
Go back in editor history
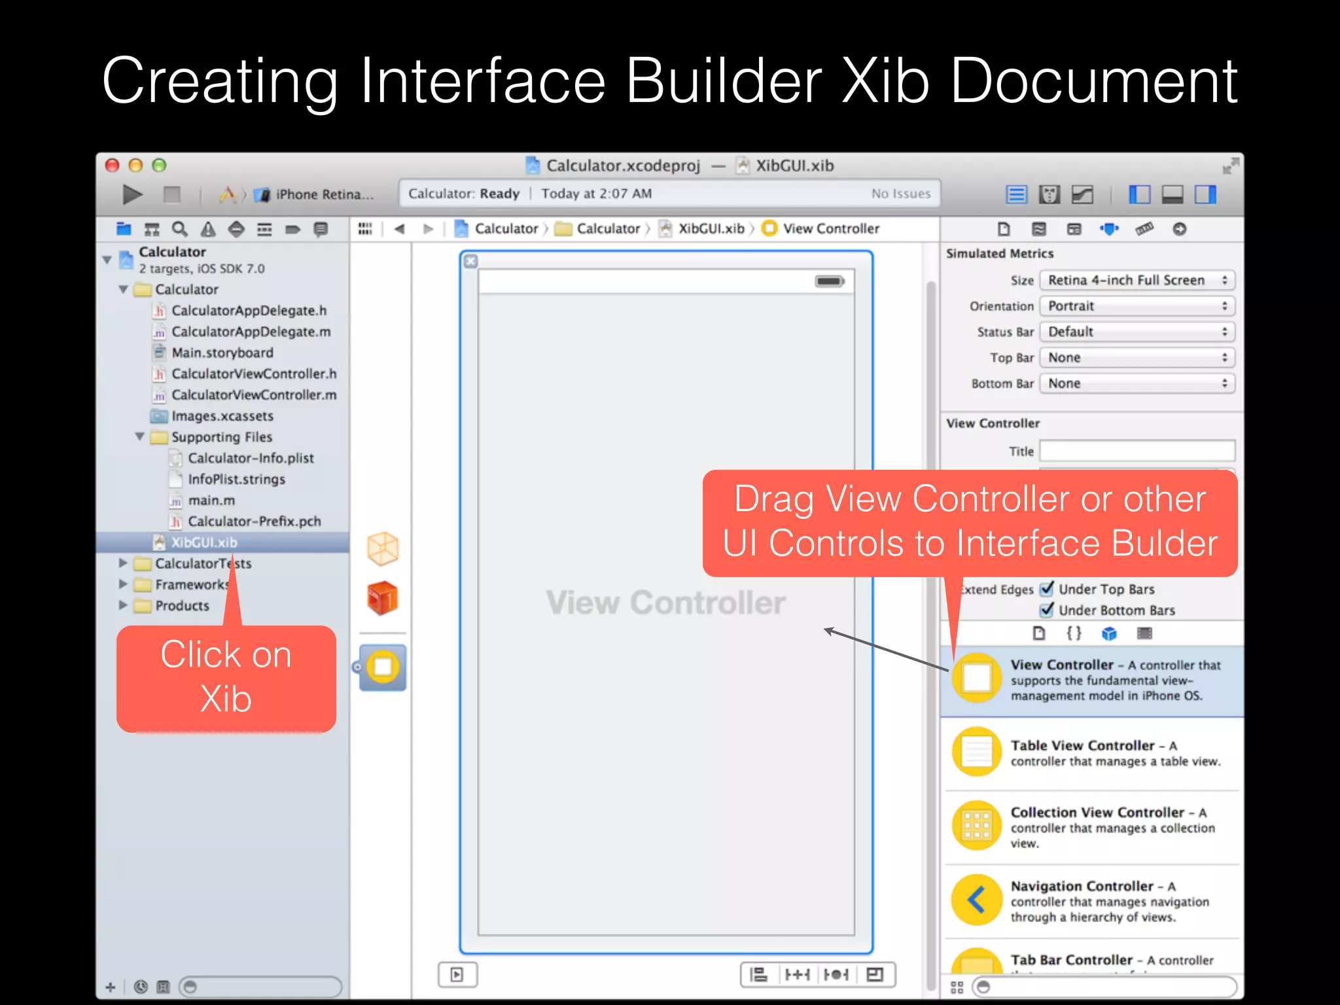(399, 228)
